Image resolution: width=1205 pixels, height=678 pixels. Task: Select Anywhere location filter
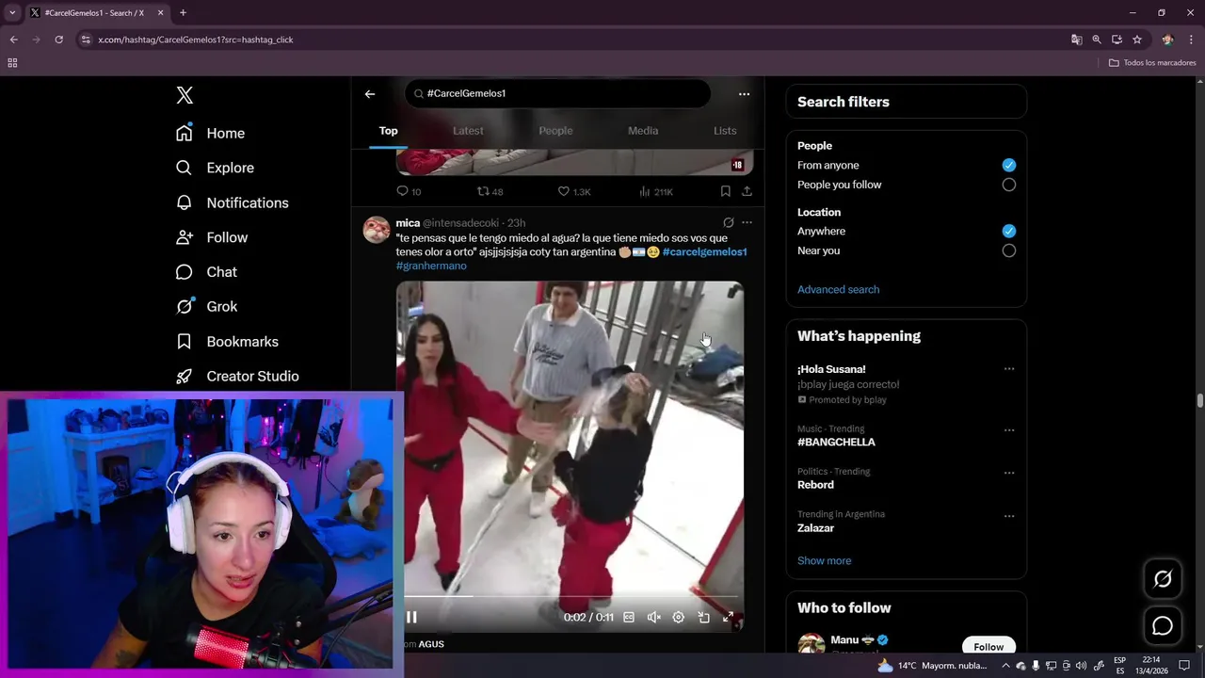point(1009,231)
